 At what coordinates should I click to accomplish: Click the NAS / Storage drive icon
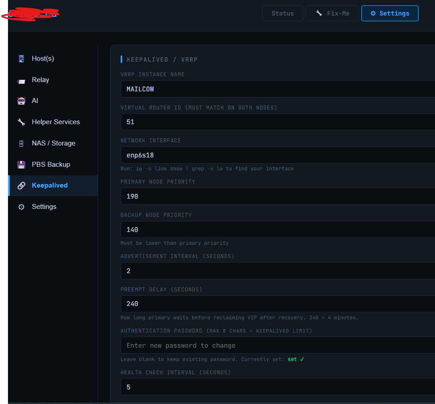point(21,144)
